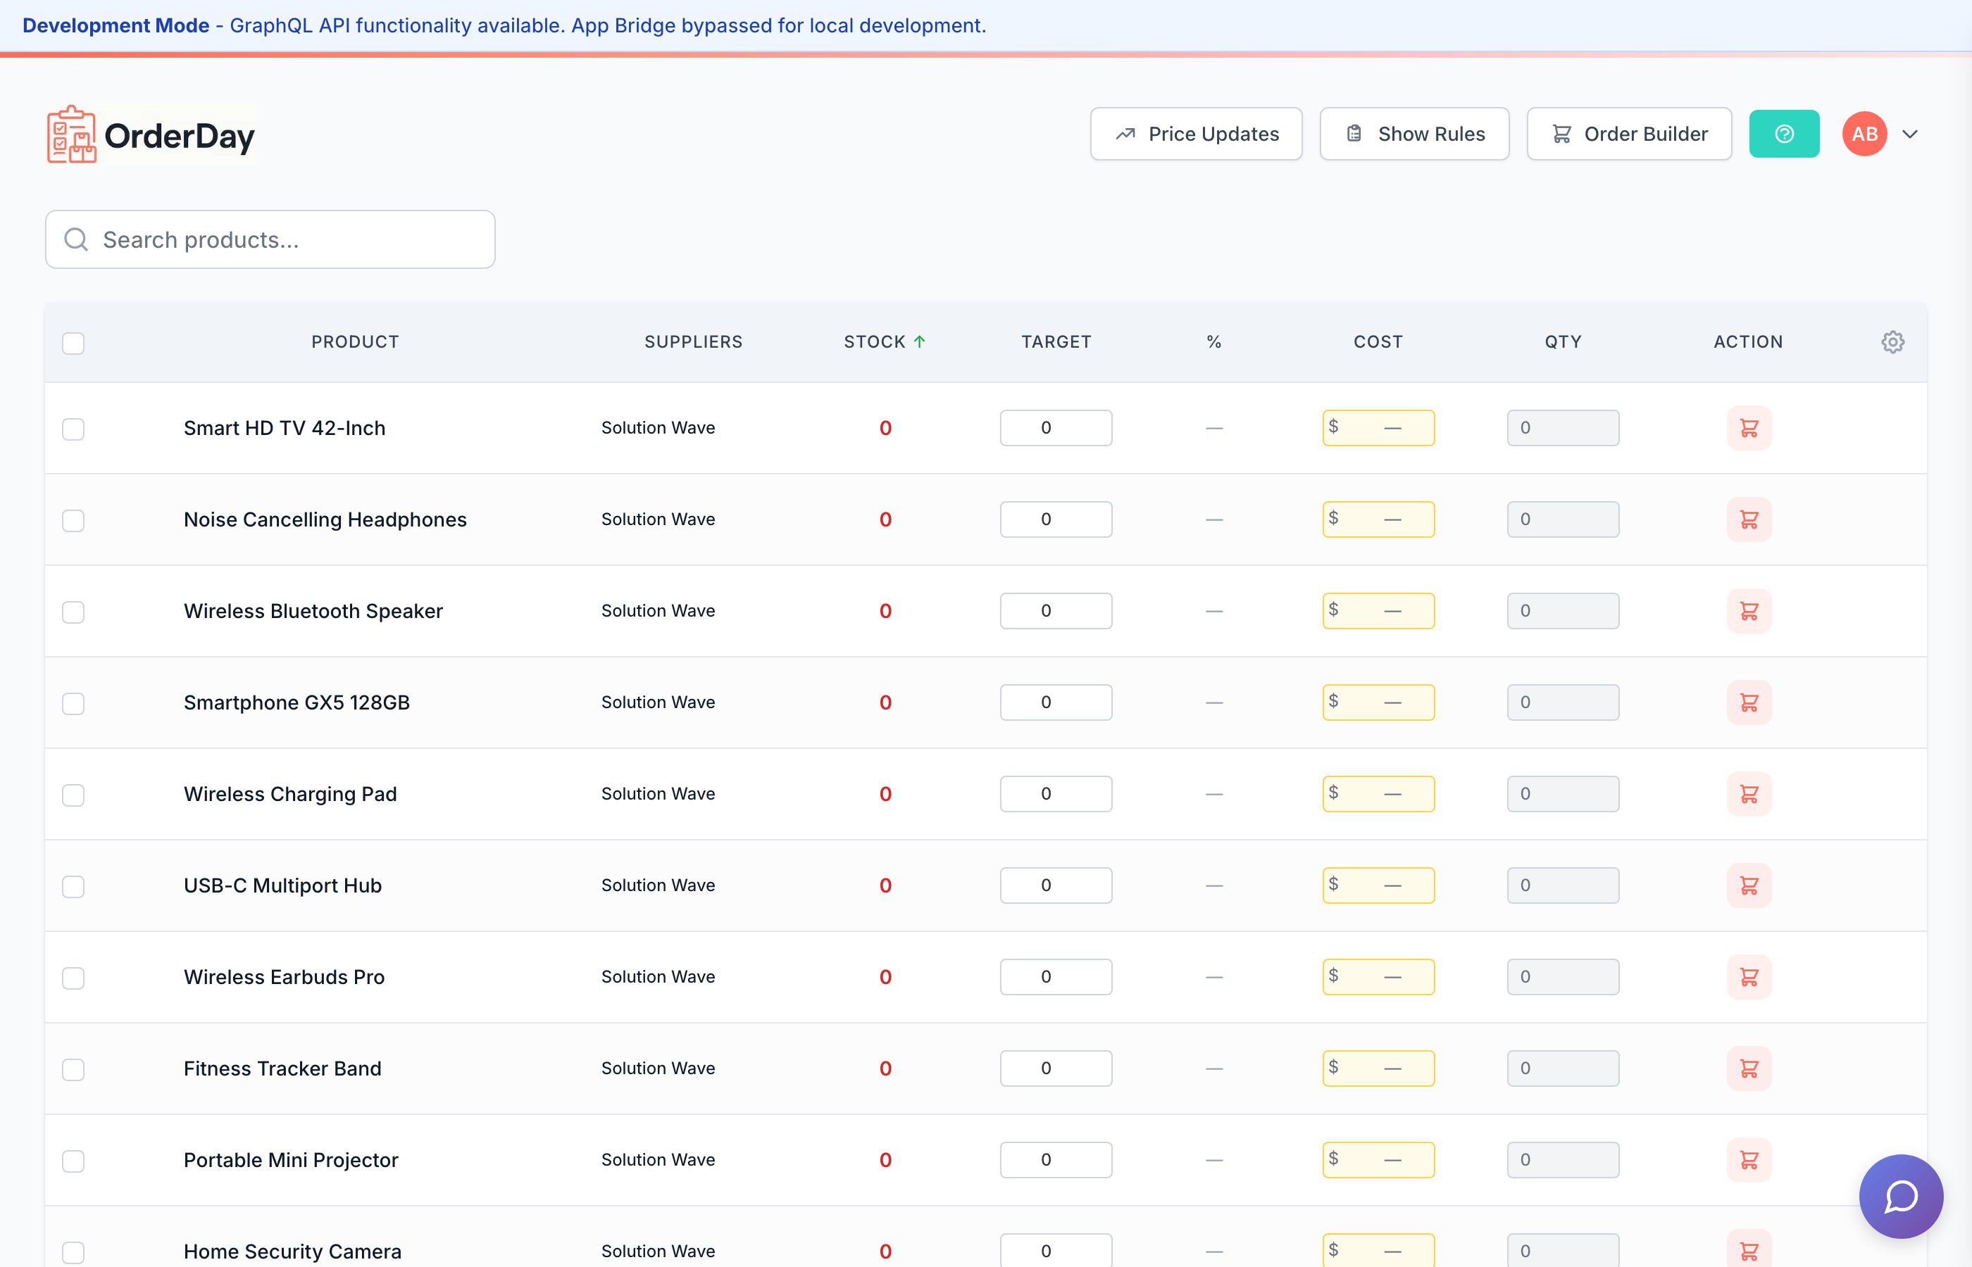The width and height of the screenshot is (1972, 1267).
Task: Click the OrderDay clipboard logo
Action: click(x=72, y=135)
